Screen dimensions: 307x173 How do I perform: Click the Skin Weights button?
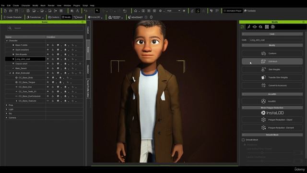pos(272,69)
